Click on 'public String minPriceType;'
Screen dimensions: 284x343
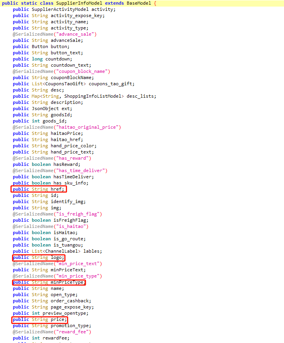[49, 283]
